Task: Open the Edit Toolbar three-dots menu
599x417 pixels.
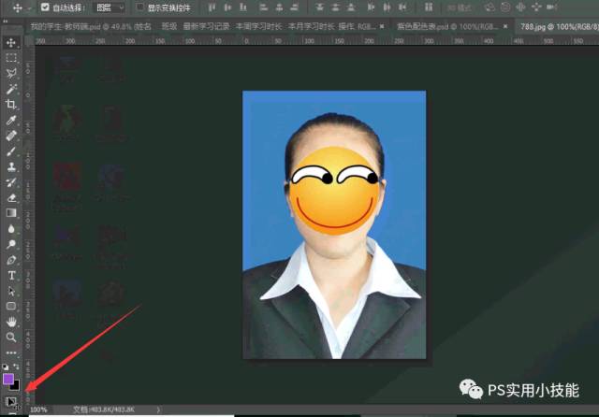Action: pyautogui.click(x=10, y=352)
